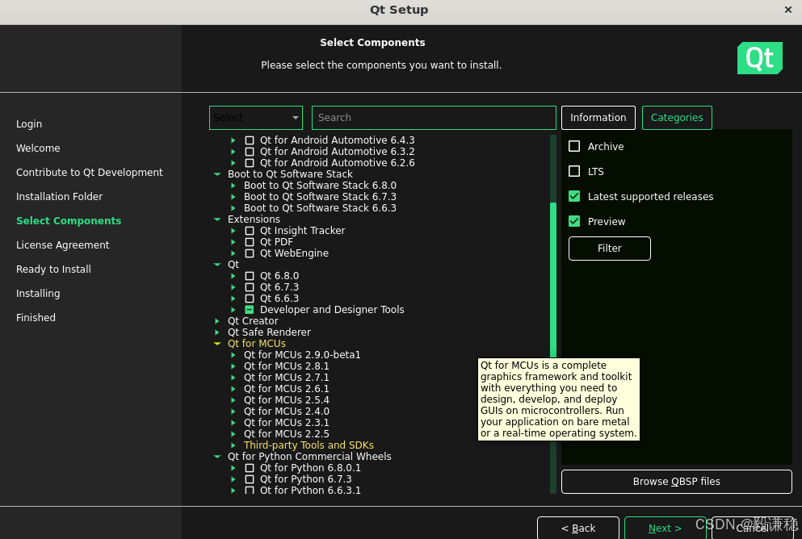Viewport: 802px width, 539px height.
Task: Open the Select dropdown combo box
Action: point(256,118)
